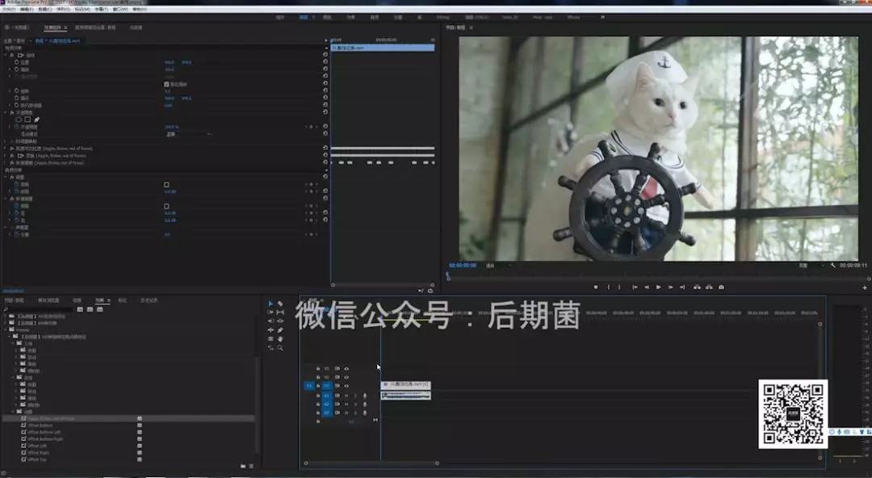This screenshot has width=872, height=478.
Task: Select the Selection arrow tool
Action: 270,304
